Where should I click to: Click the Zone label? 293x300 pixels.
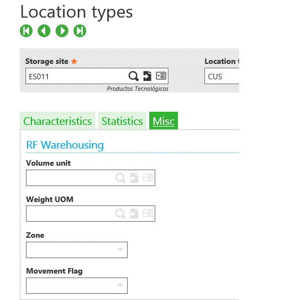click(35, 235)
